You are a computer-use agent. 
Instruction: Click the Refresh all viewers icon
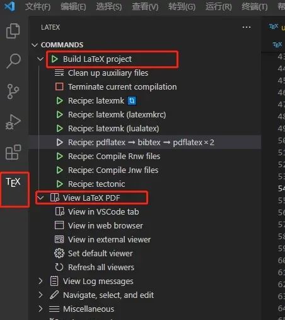(x=59, y=267)
